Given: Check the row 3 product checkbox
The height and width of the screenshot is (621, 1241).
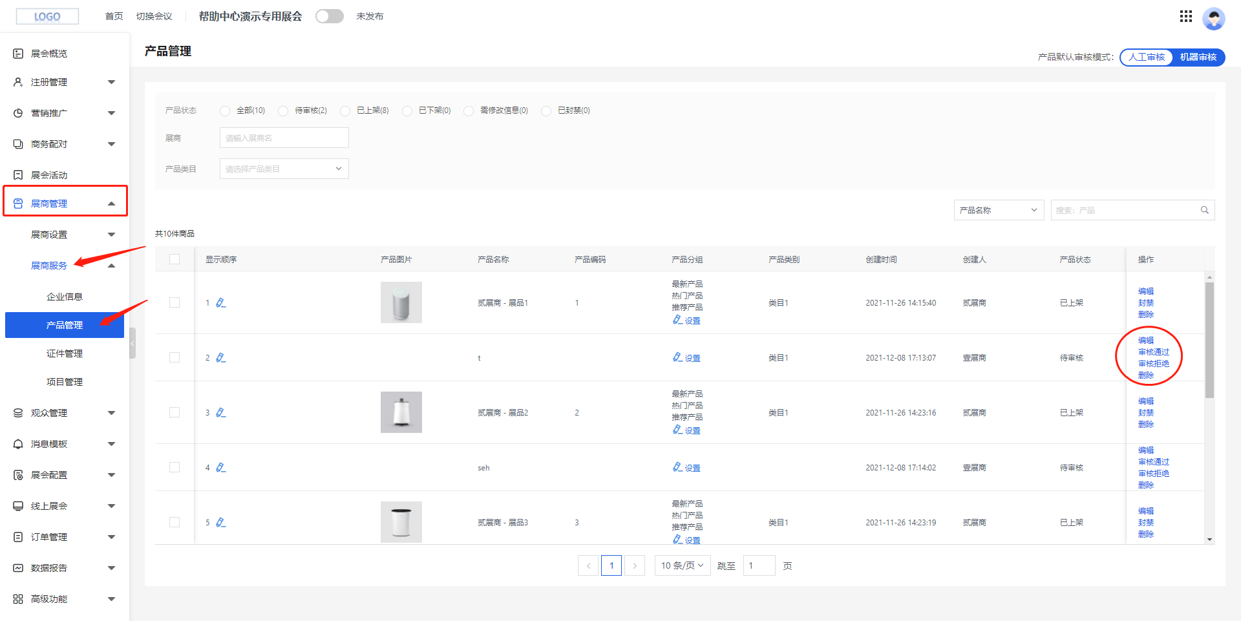Looking at the screenshot, I should [175, 412].
